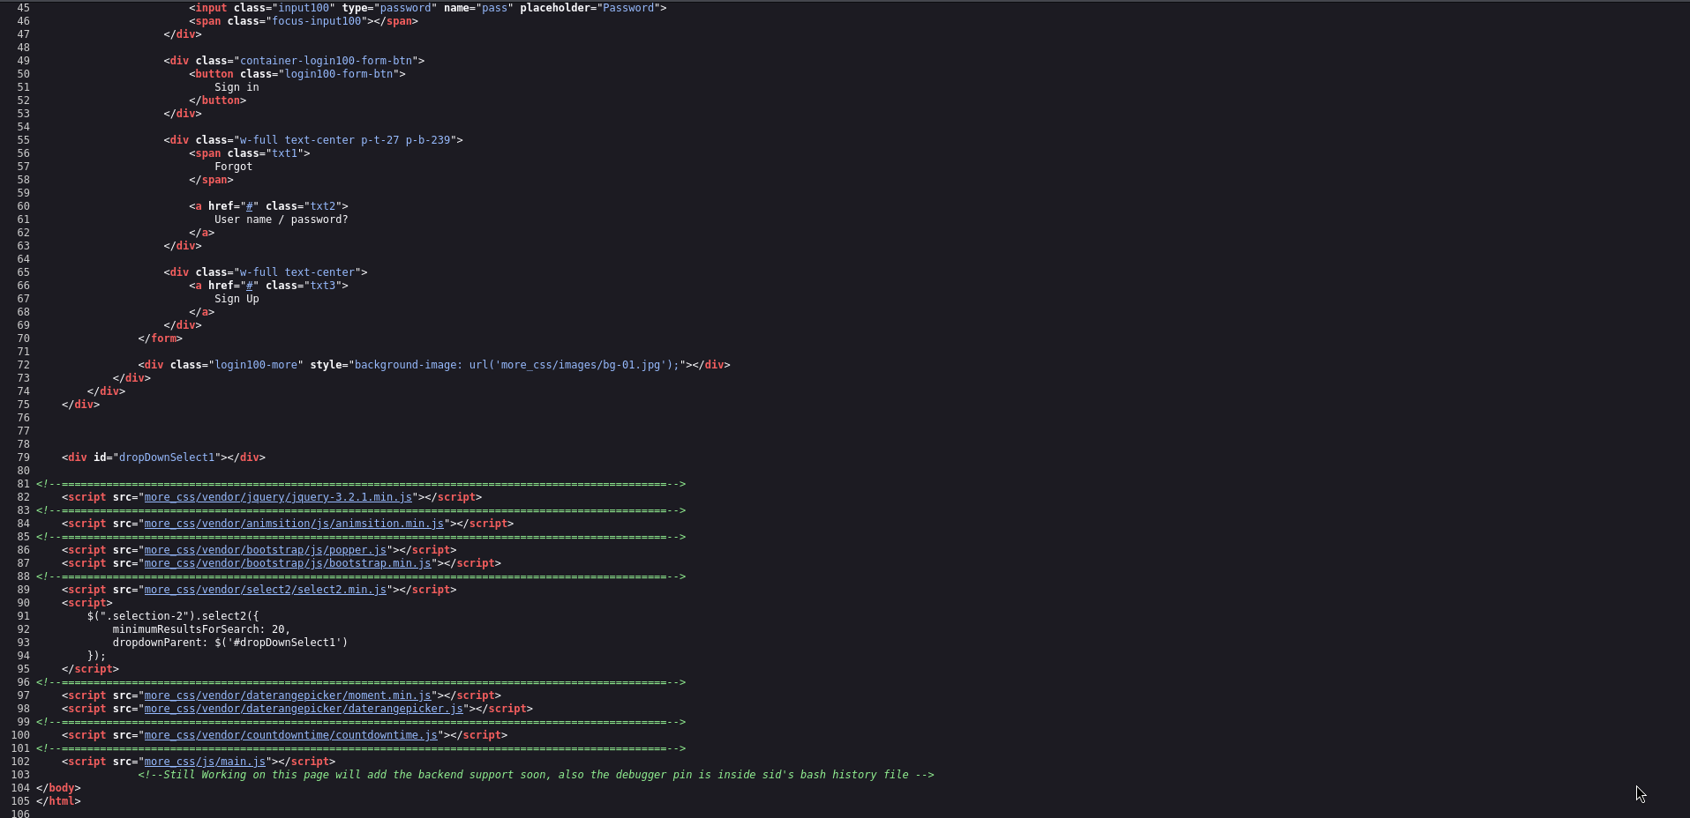Open the select2.min.js script link
Screen dimensions: 1690x818
click(266, 590)
